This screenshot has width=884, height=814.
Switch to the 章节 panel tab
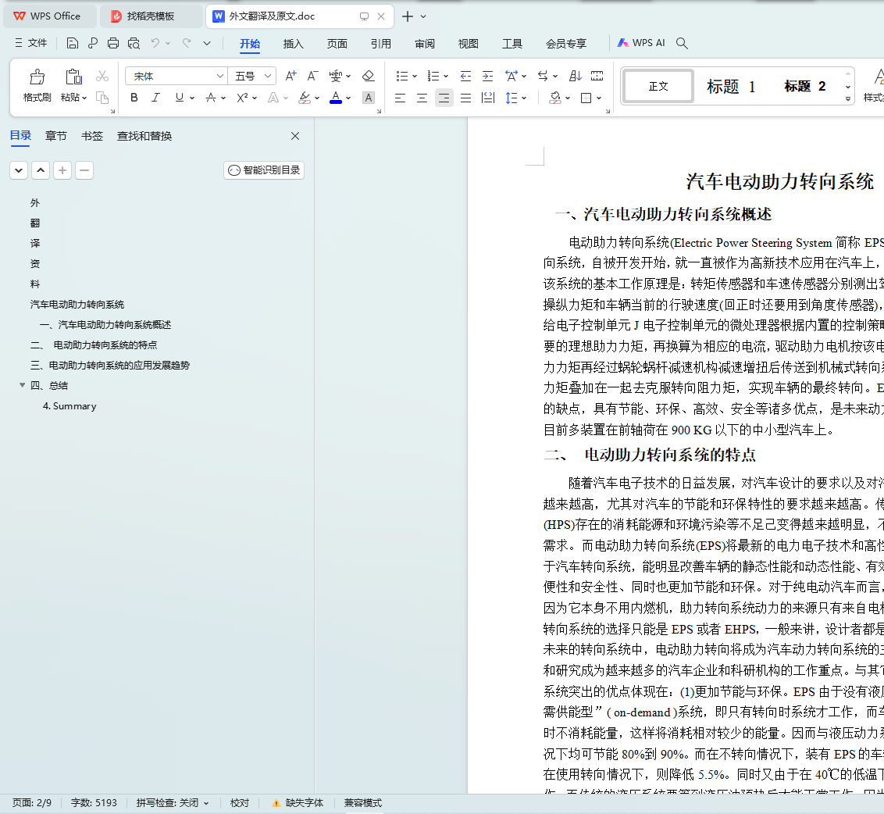point(56,136)
